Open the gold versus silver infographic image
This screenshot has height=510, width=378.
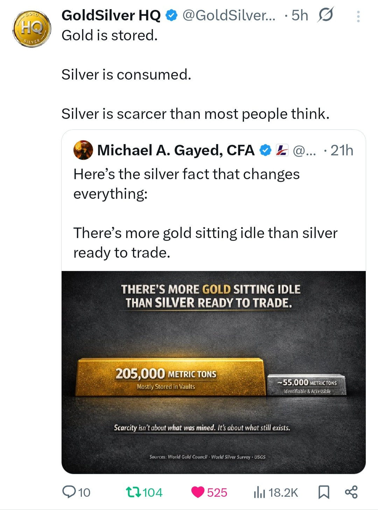213,372
